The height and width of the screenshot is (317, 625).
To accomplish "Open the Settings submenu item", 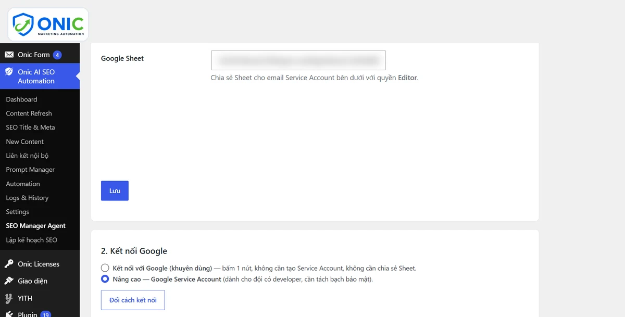I will point(18,212).
